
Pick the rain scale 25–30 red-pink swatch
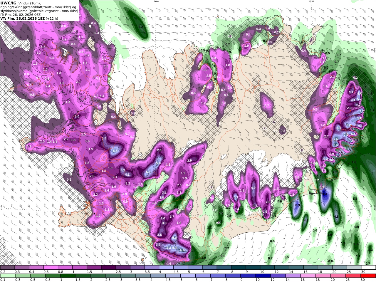[x=353, y=276]
